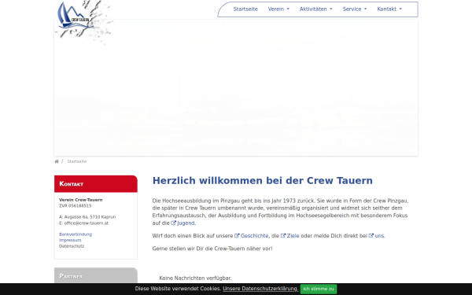Follow the Jugend link
The height and width of the screenshot is (295, 472).
183,223
